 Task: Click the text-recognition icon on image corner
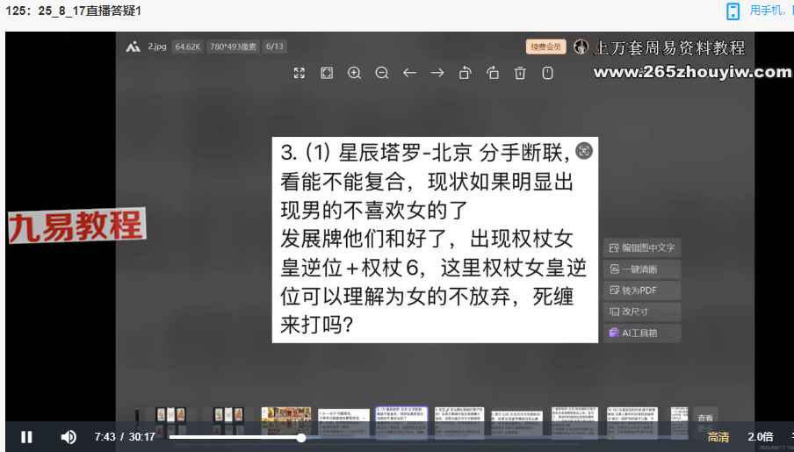tap(584, 150)
